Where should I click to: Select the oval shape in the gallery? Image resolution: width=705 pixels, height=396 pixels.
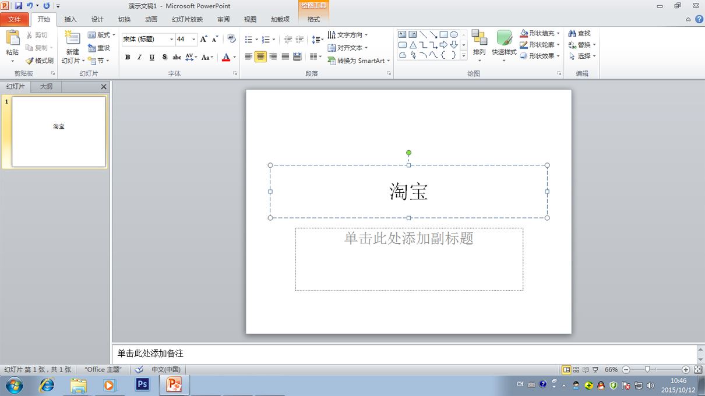click(x=454, y=34)
